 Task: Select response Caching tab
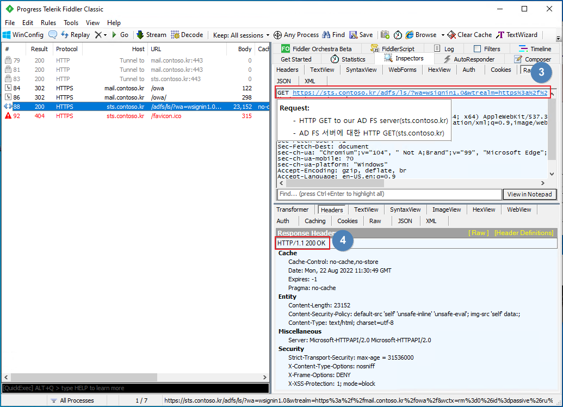pos(315,221)
